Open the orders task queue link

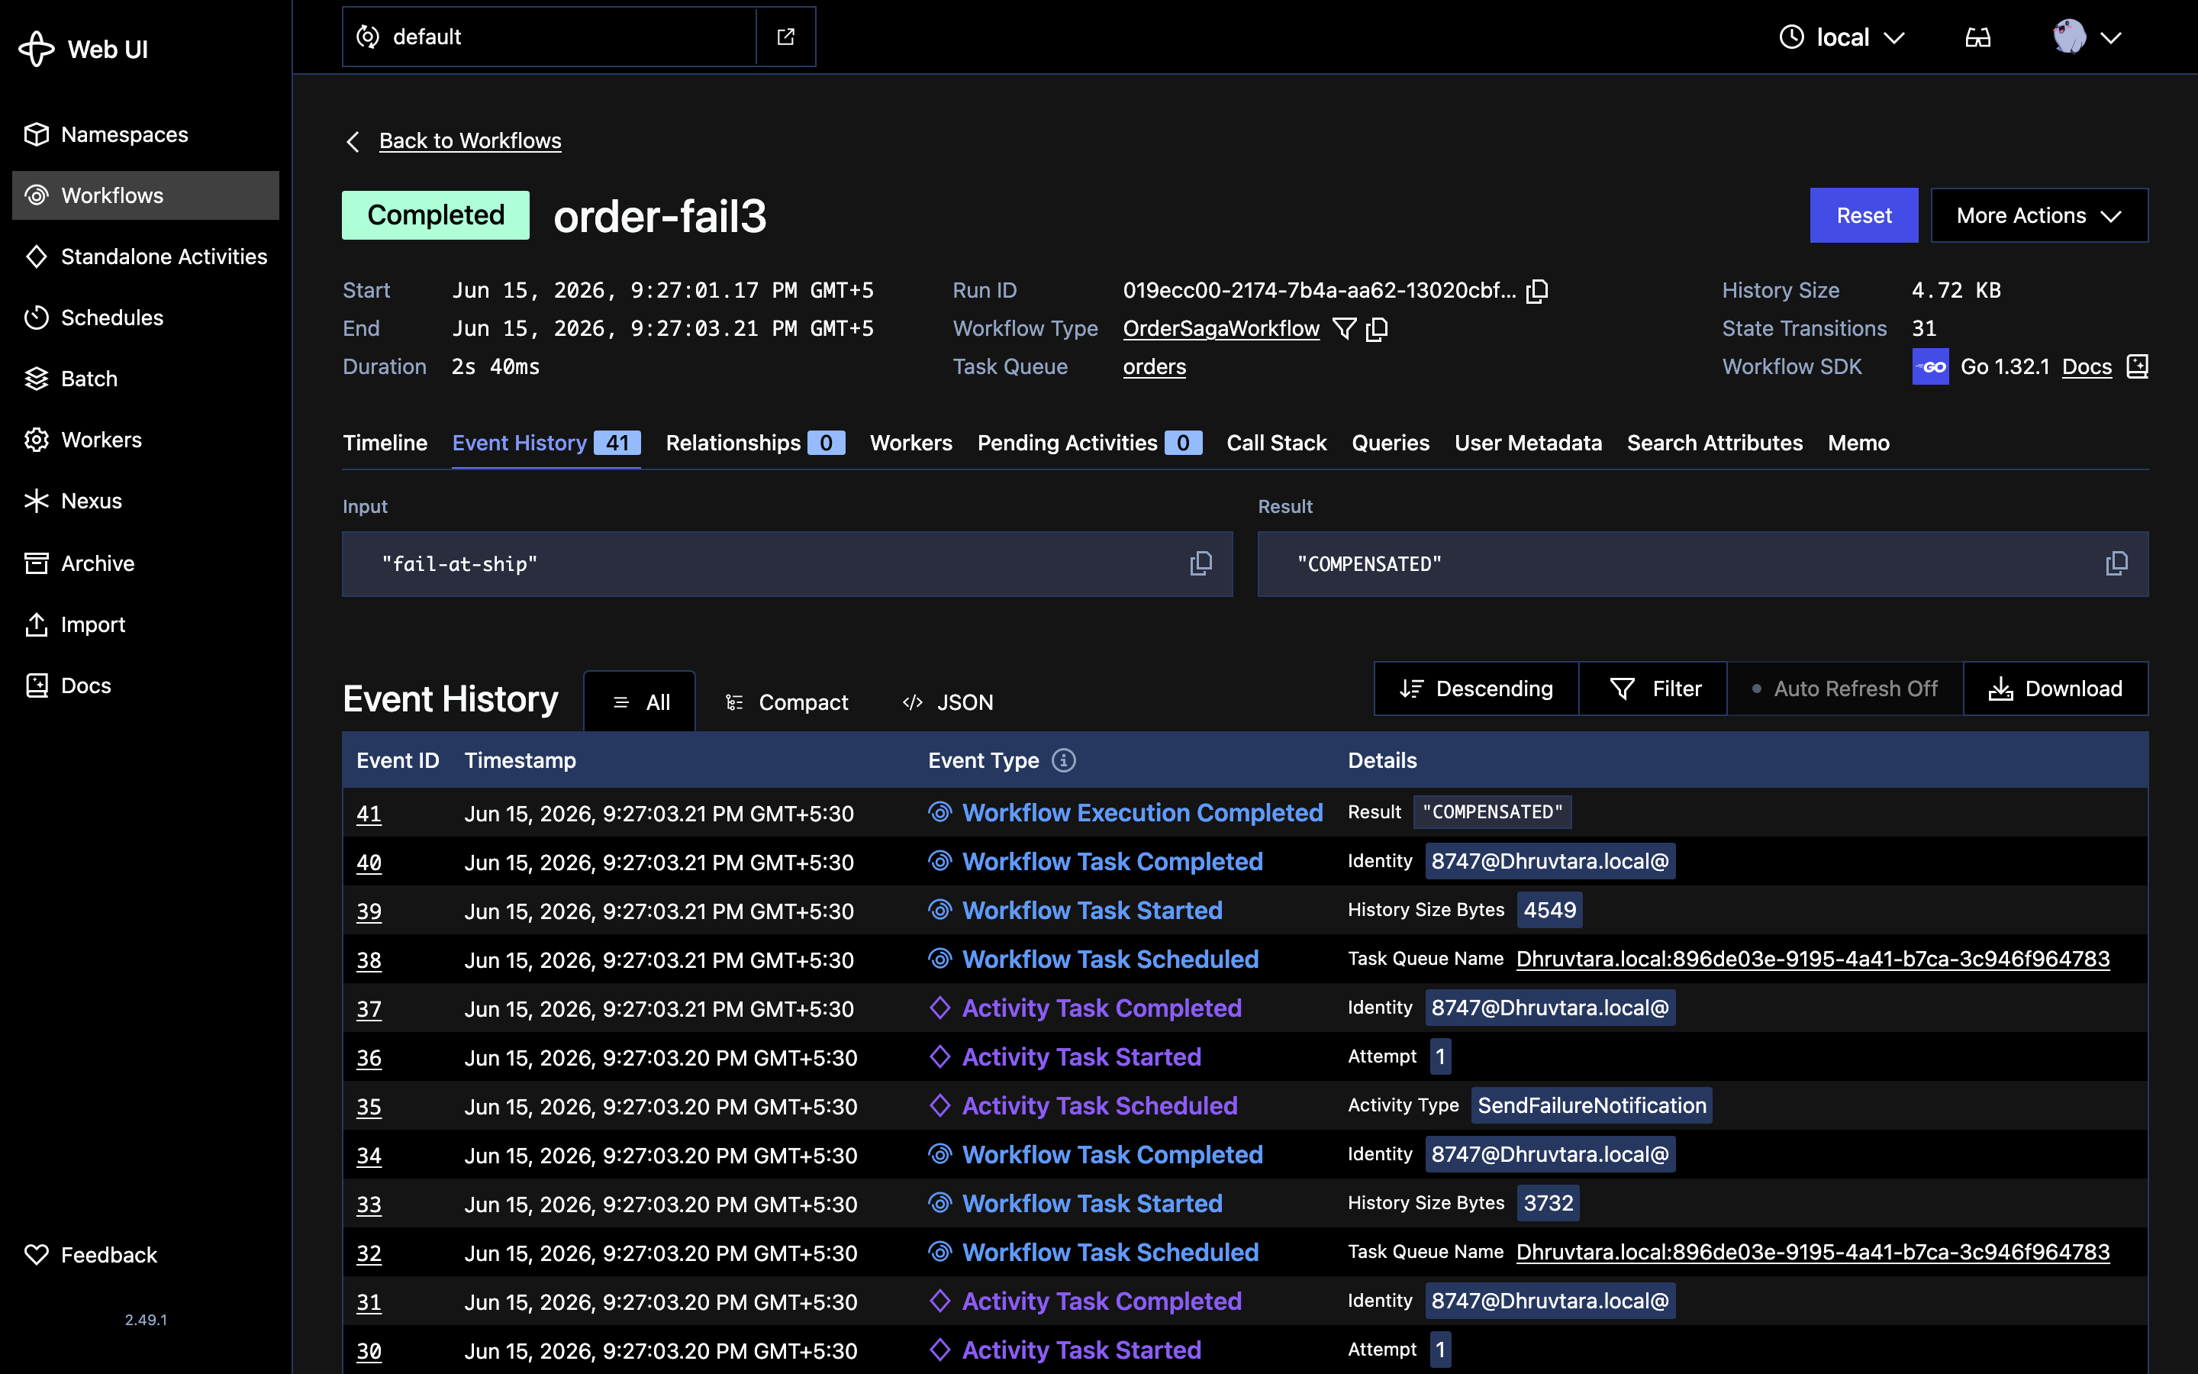[x=1155, y=367]
